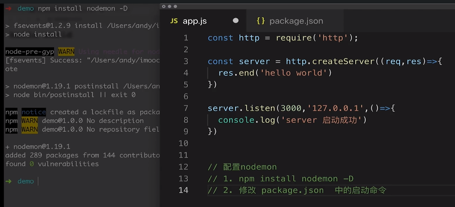Viewport: 455px width, 207px height.
Task: Switch to the app.js editor tab
Action: [x=203, y=21]
